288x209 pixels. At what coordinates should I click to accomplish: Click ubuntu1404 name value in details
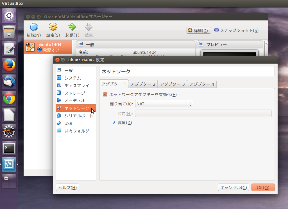point(144,52)
